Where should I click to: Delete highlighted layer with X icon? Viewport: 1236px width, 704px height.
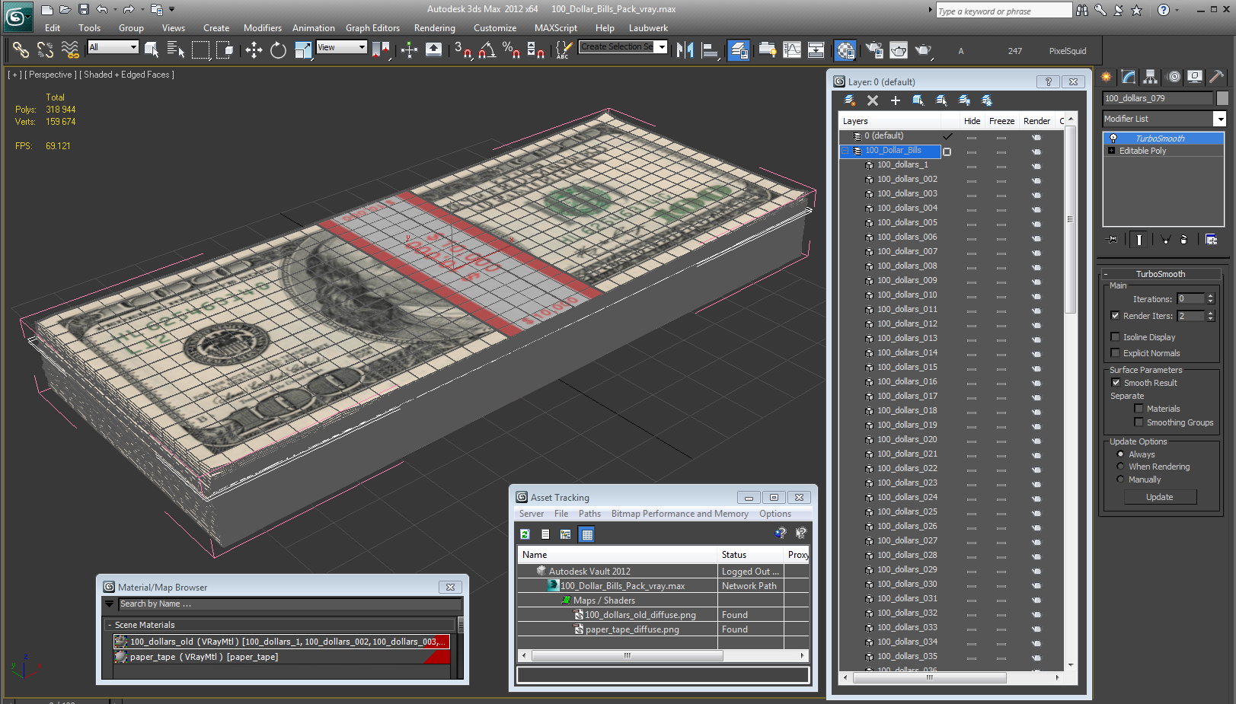[x=873, y=100]
